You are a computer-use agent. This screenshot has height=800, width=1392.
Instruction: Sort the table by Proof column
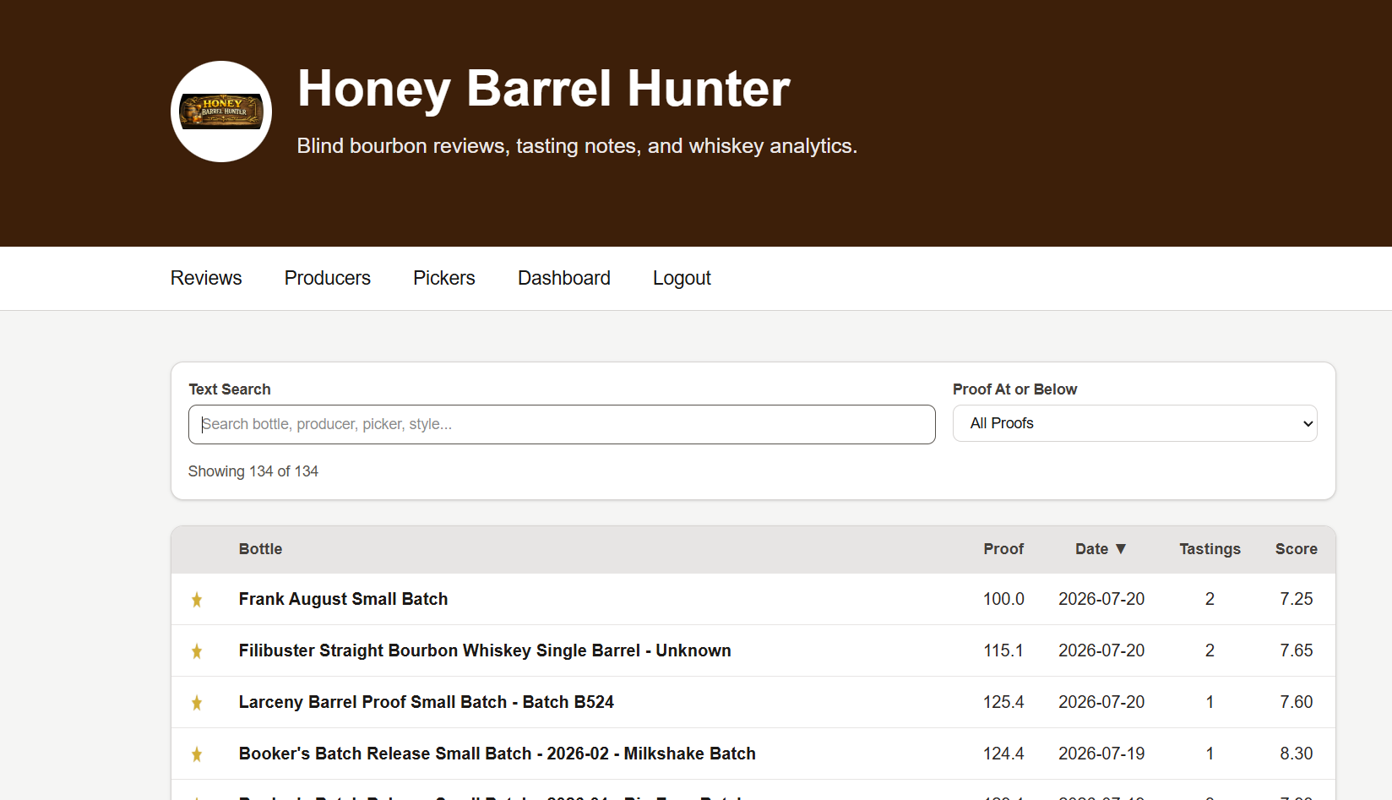pos(1003,549)
